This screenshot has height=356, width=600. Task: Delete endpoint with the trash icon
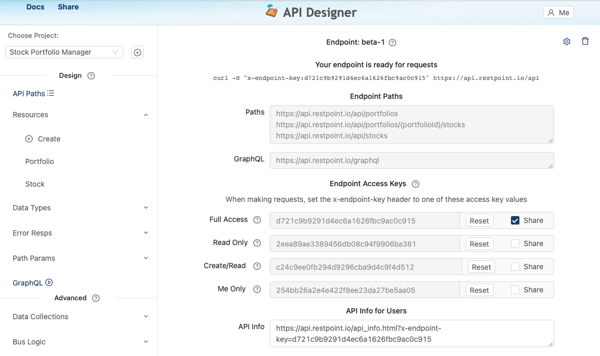point(585,41)
